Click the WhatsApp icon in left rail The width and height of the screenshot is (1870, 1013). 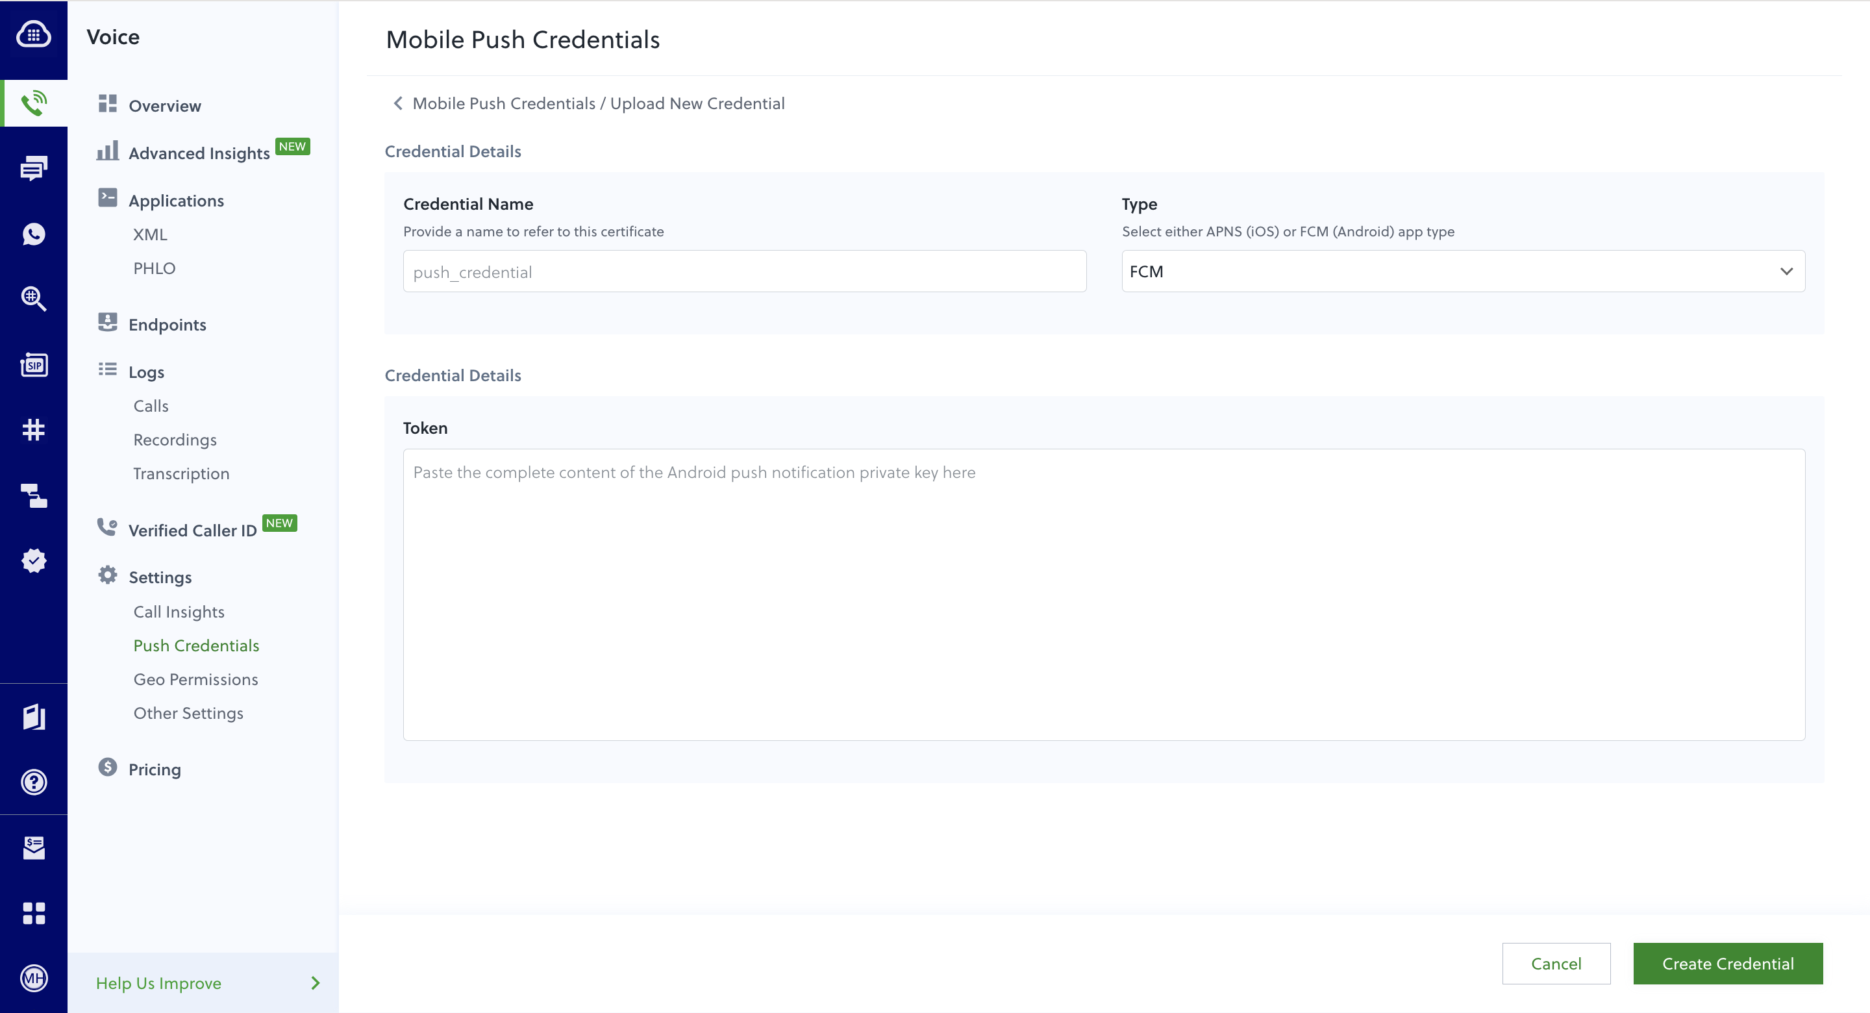click(x=33, y=234)
